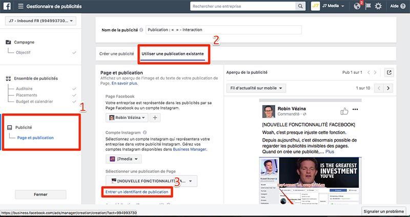Expand the Fil d'actualité sur mobile dropdown
The height and width of the screenshot is (217, 410).
(256, 88)
